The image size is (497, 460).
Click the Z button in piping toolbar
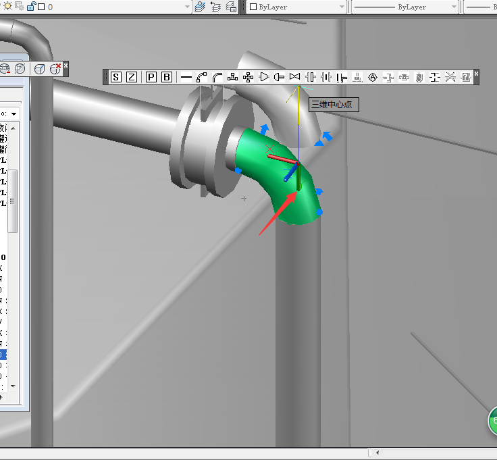132,77
